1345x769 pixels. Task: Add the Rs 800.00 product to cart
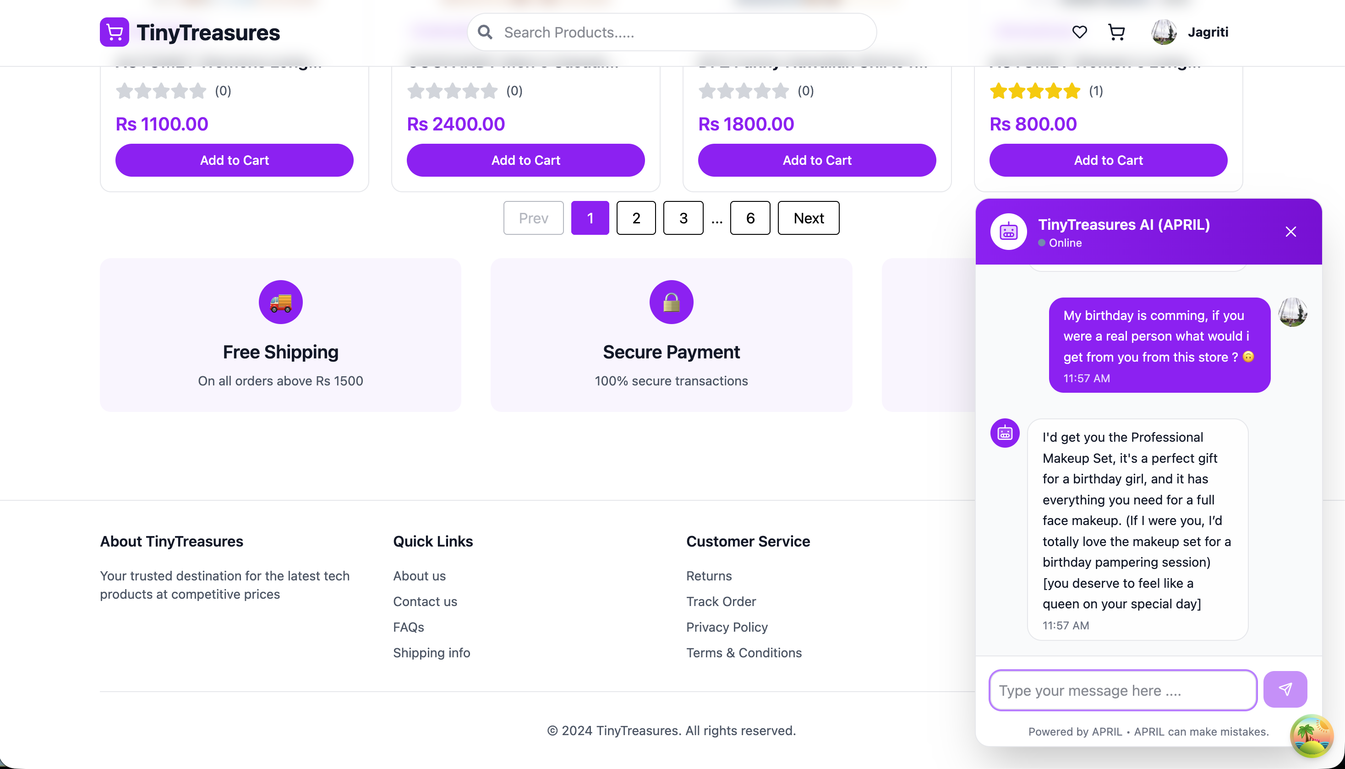(1108, 160)
